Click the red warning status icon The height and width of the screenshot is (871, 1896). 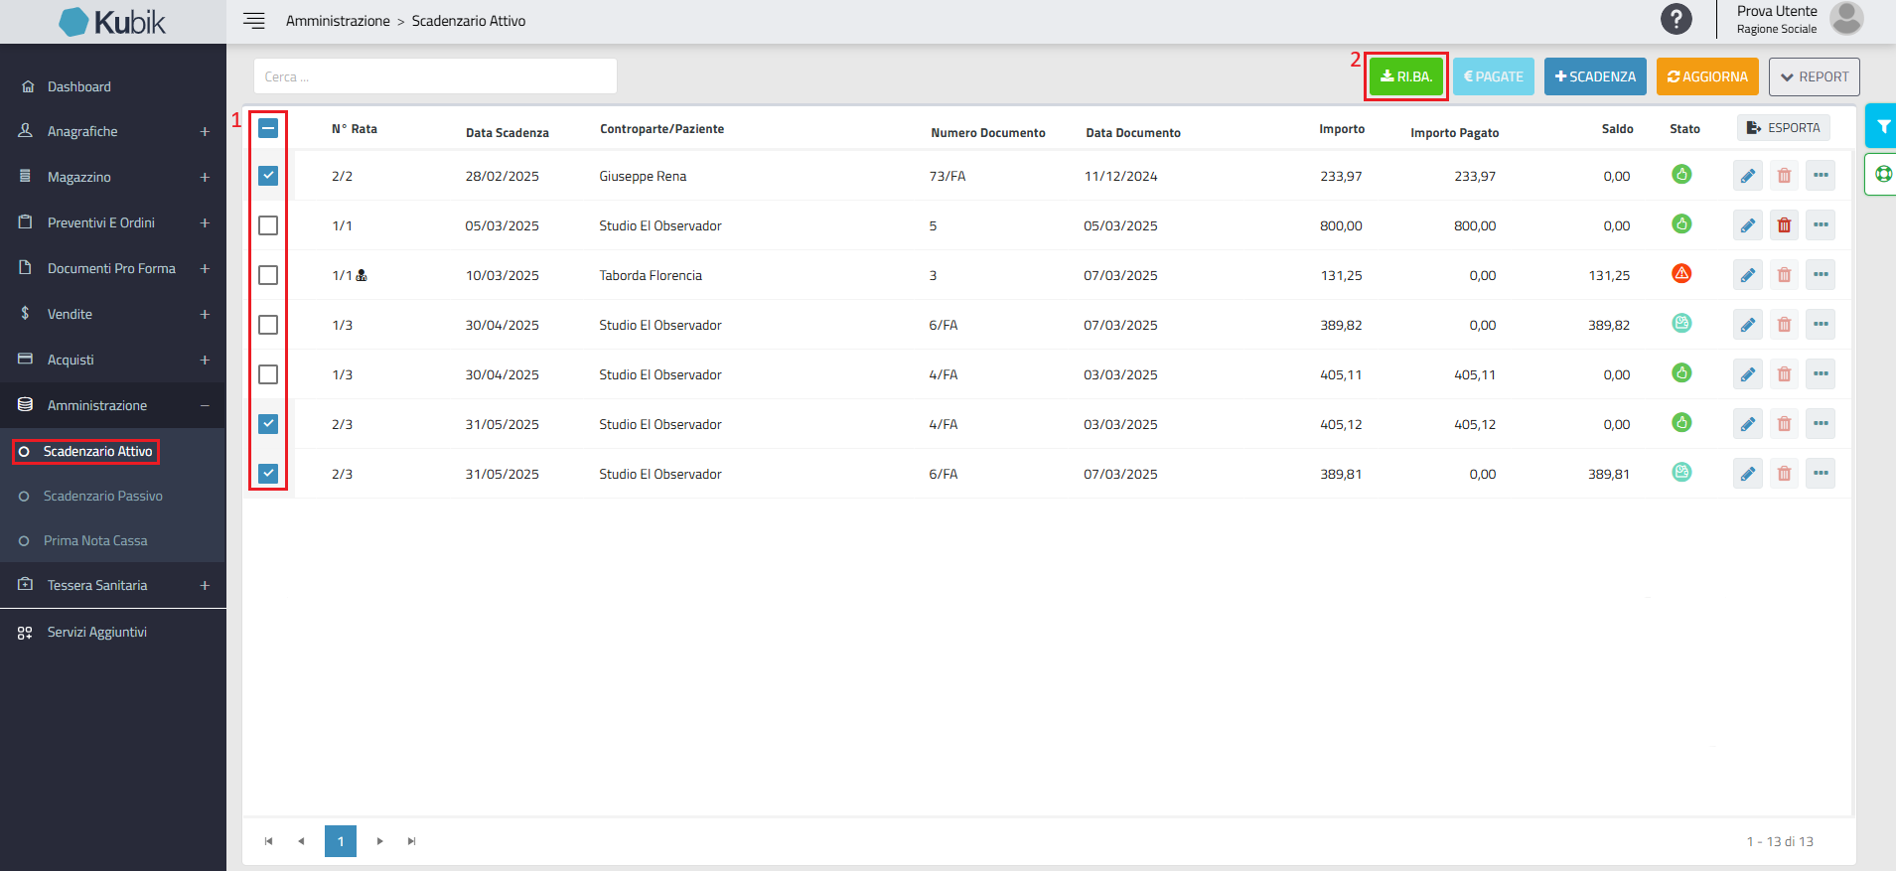(x=1681, y=273)
